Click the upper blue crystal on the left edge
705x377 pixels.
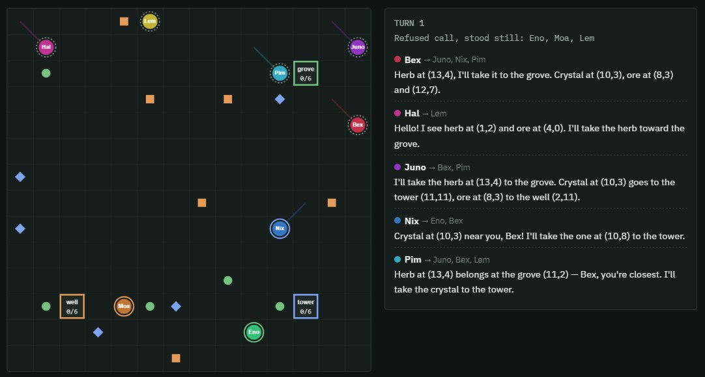(x=20, y=177)
